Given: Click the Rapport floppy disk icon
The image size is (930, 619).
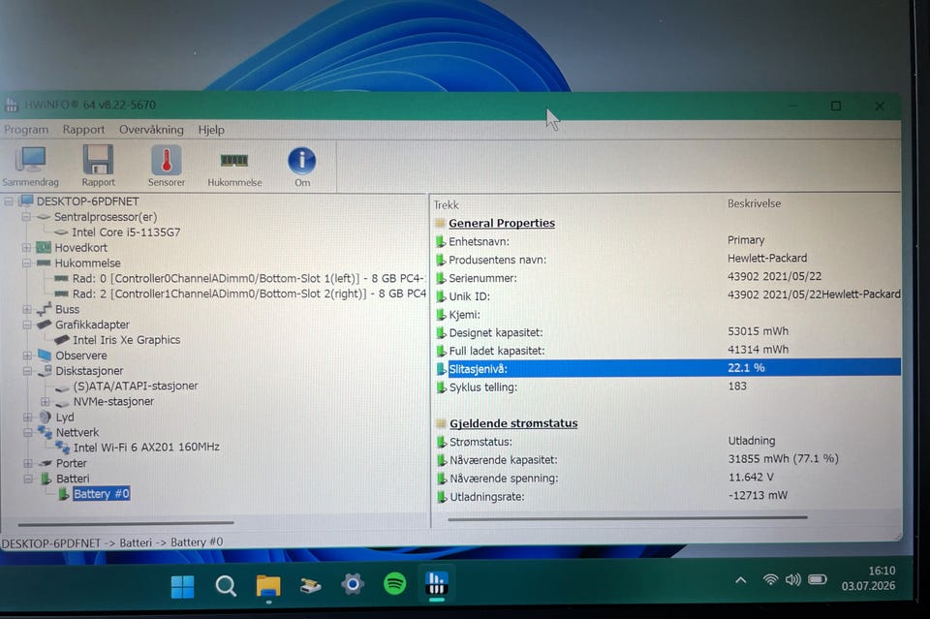Looking at the screenshot, I should 98,166.
